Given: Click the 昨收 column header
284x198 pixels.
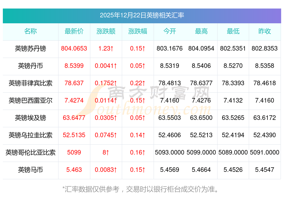Looking at the screenshot, I should tap(265, 31).
